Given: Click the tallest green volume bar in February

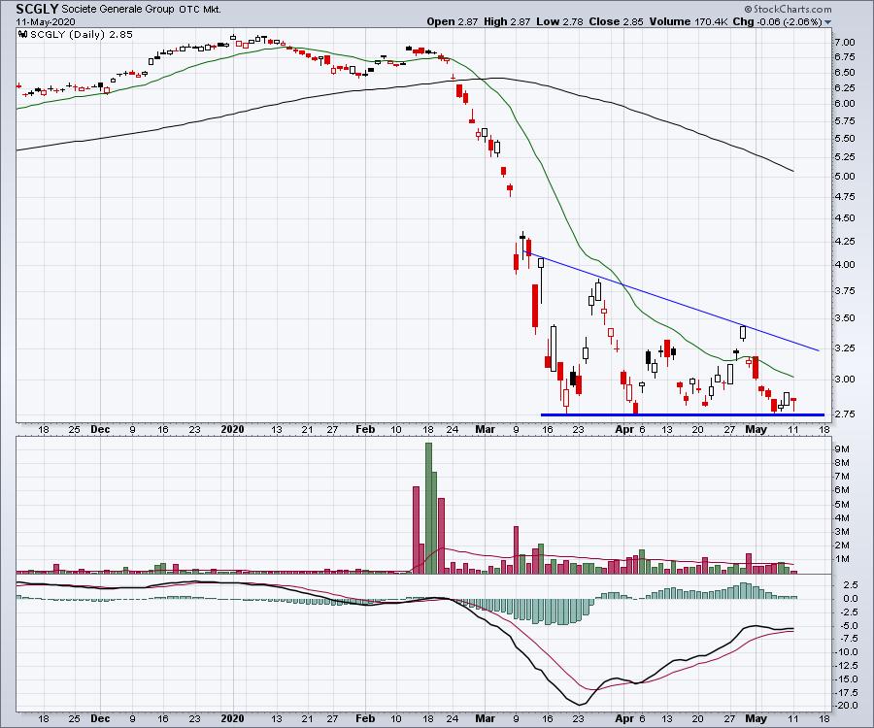Looking at the screenshot, I should [x=428, y=507].
